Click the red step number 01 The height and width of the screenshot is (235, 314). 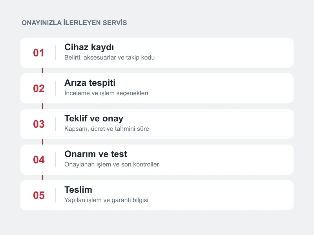click(x=38, y=53)
